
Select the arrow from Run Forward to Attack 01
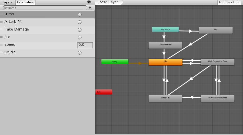pos(192,97)
